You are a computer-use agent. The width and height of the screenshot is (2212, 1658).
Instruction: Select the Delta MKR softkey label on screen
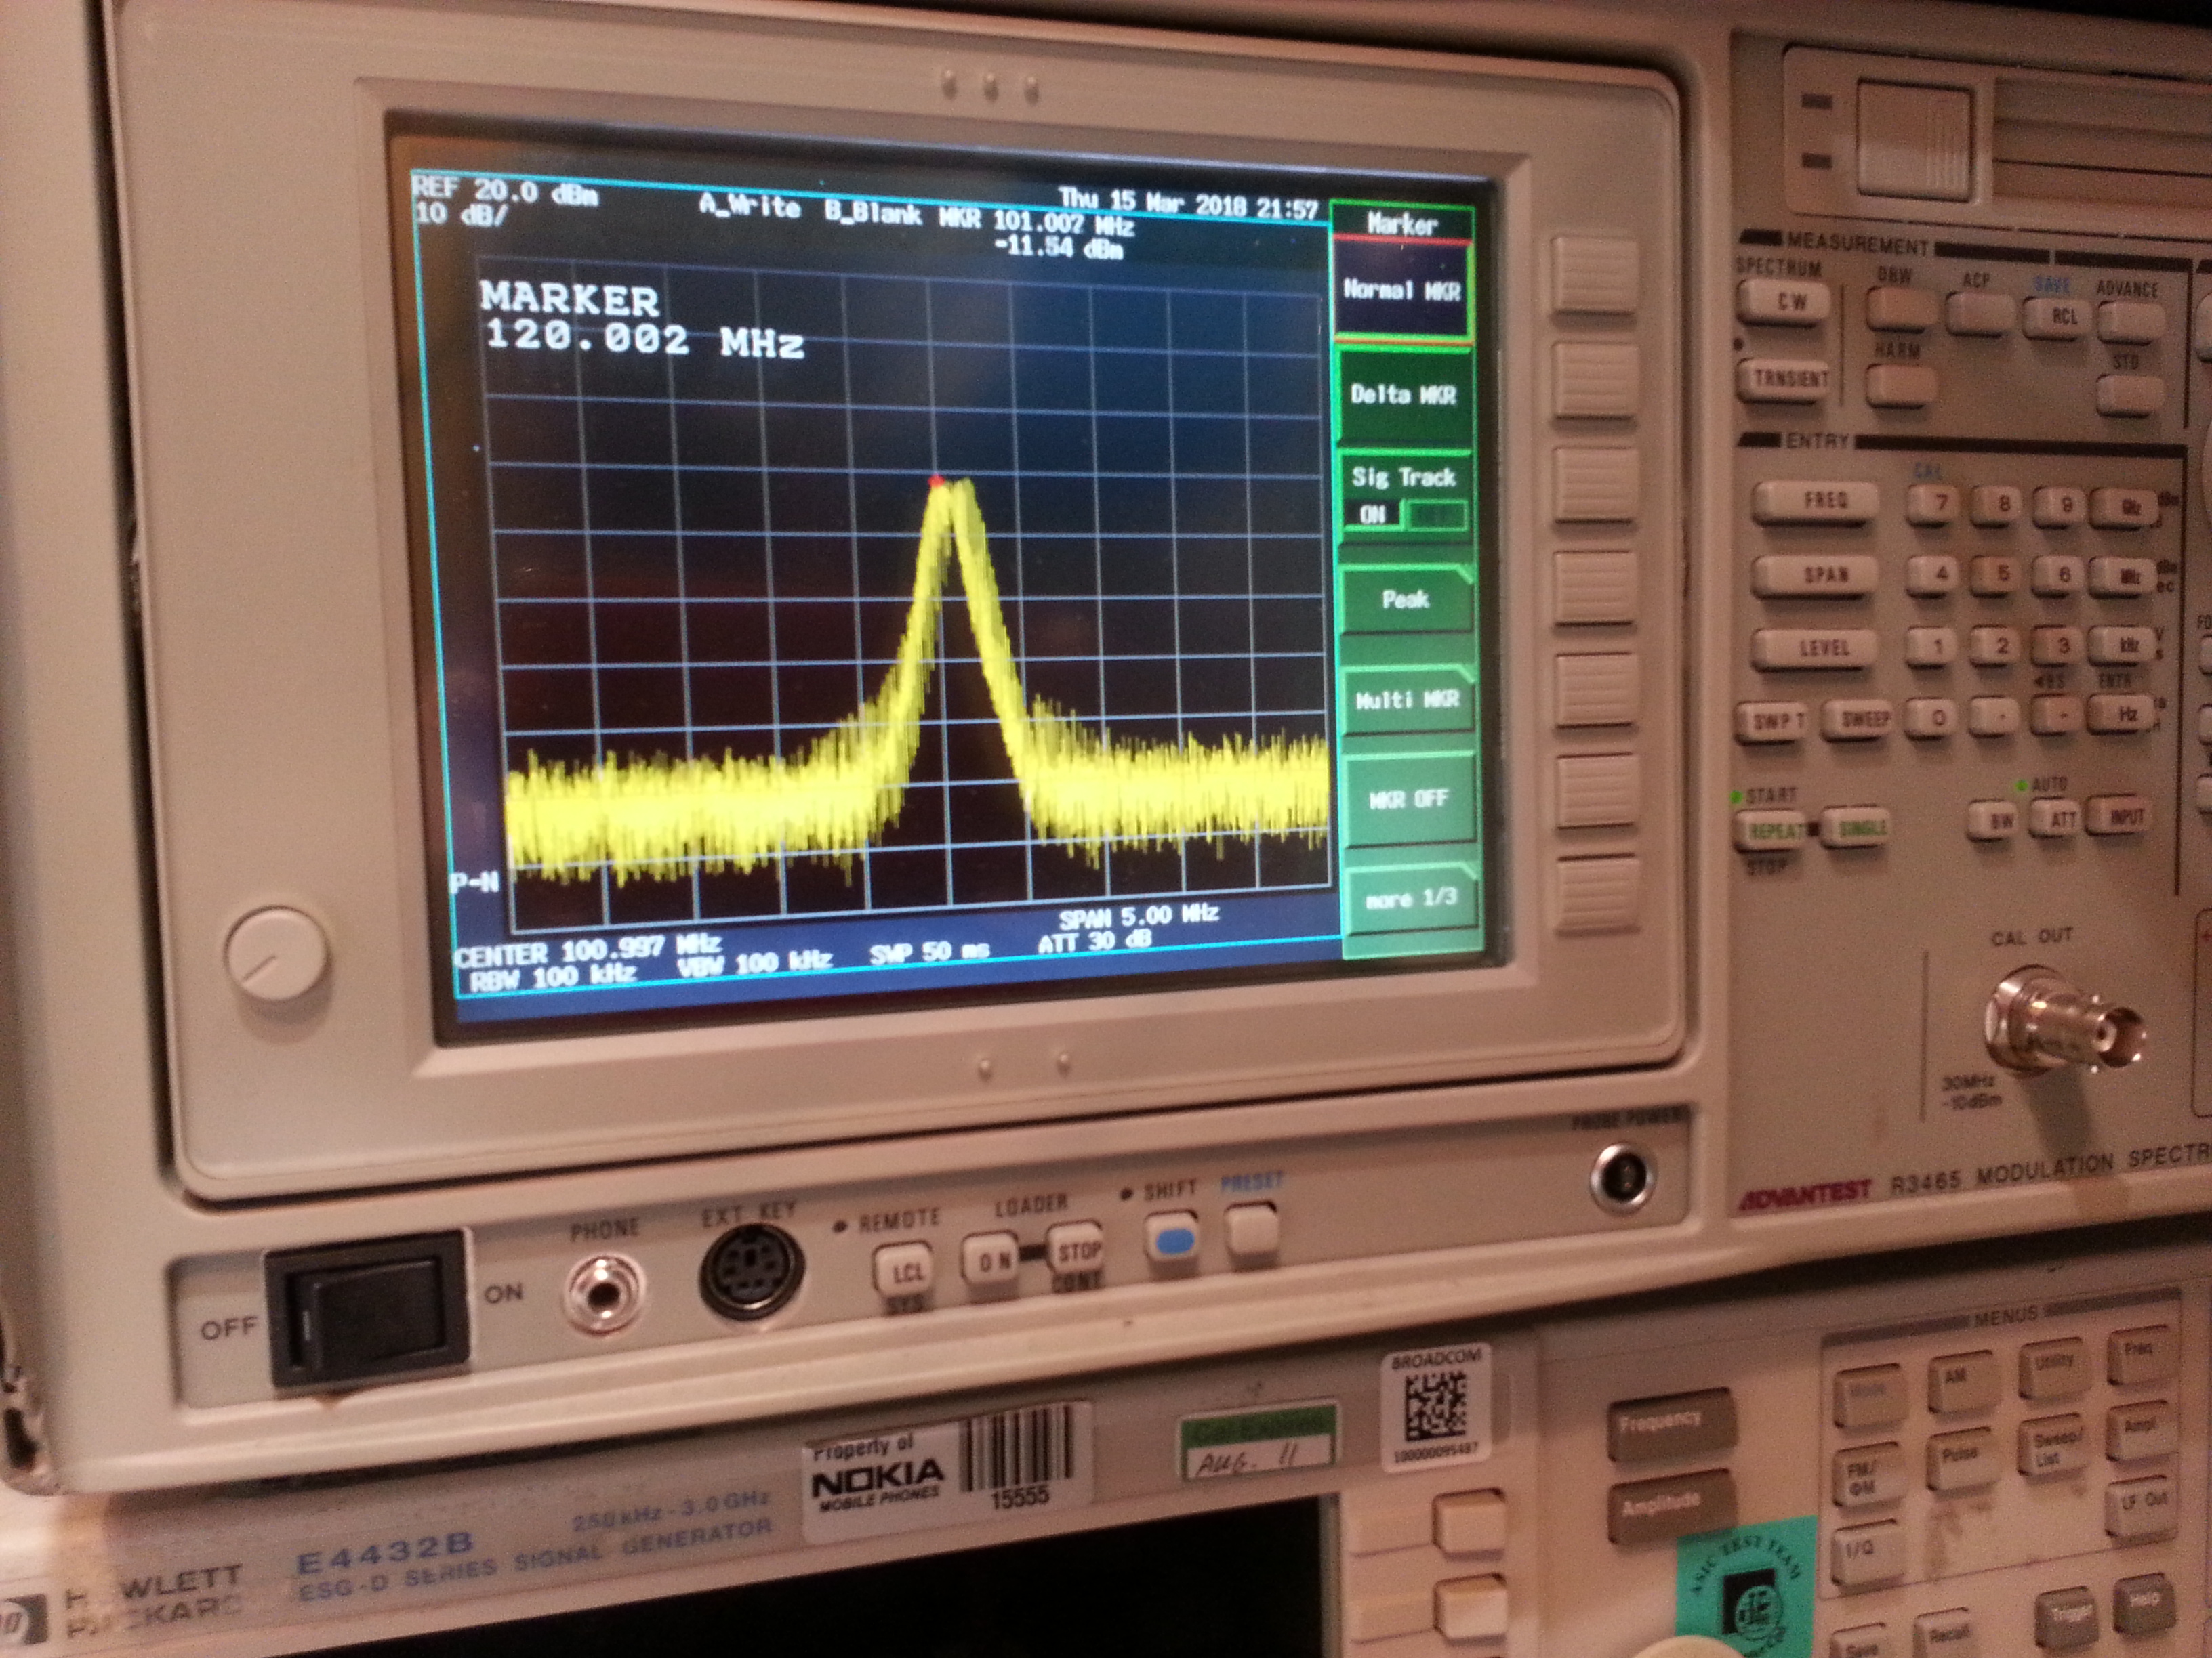click(x=1403, y=396)
